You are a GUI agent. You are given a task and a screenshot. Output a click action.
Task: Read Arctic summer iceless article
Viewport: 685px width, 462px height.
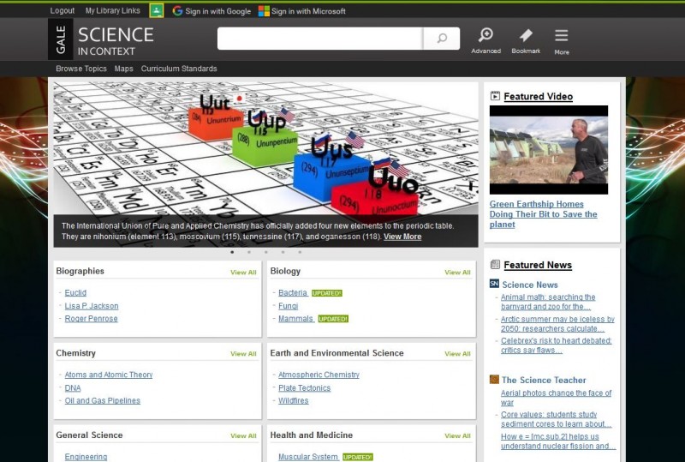point(557,324)
